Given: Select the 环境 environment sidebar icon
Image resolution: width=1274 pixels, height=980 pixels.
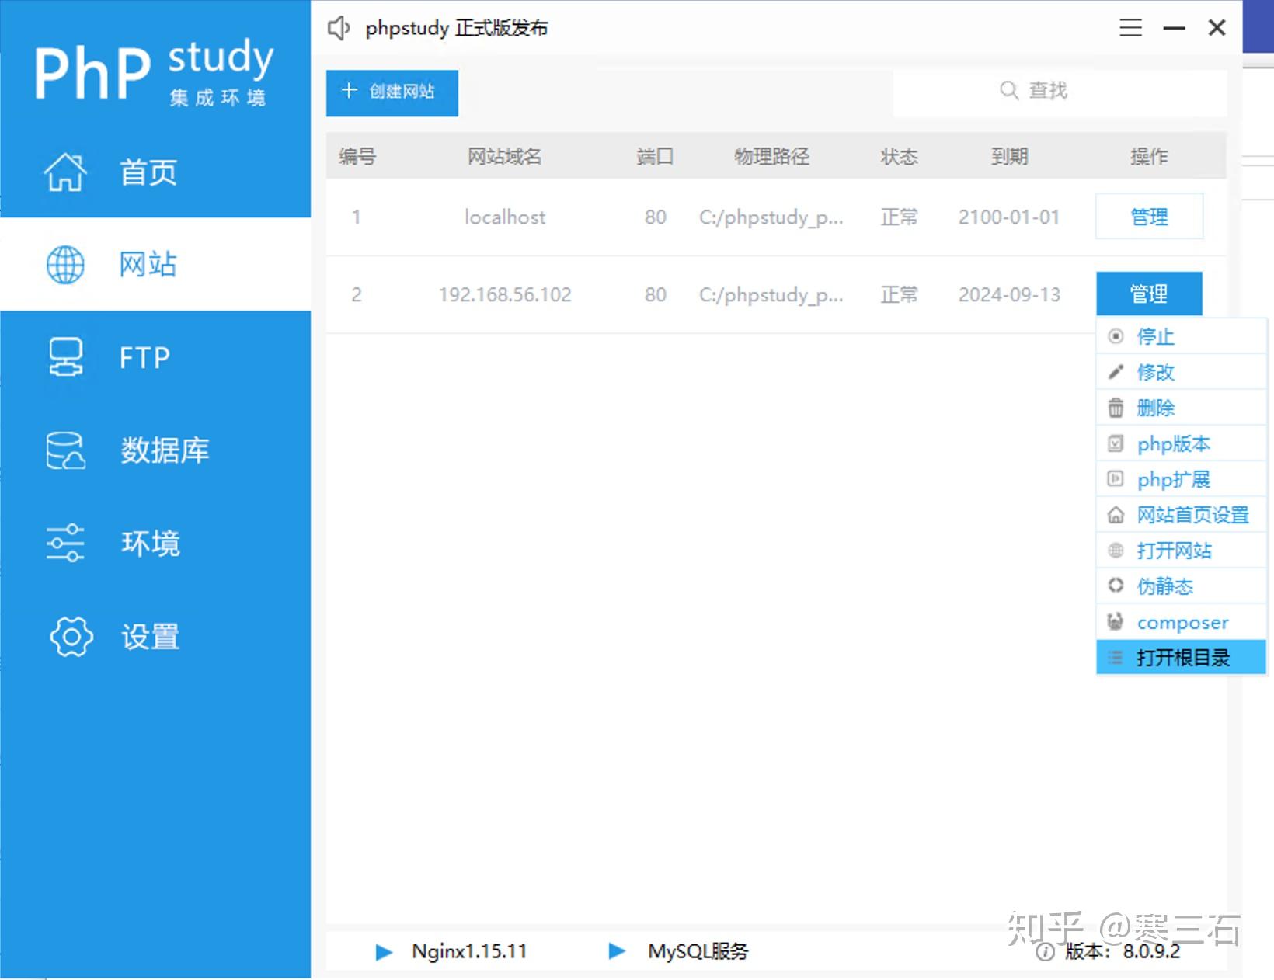Looking at the screenshot, I should pyautogui.click(x=64, y=544).
